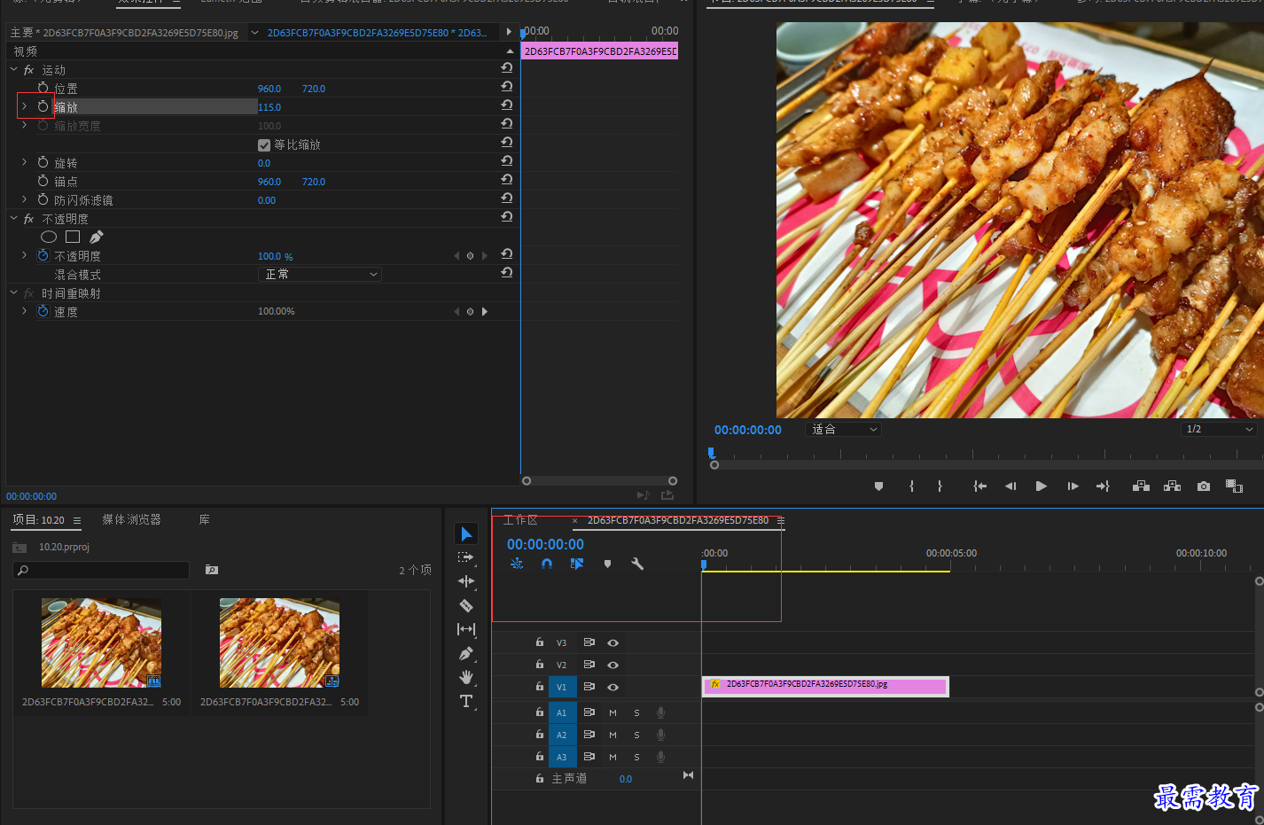Toggle V2 track output eye
The width and height of the screenshot is (1264, 825).
tap(612, 665)
